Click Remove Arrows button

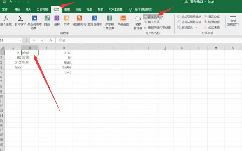[x=185, y=28]
